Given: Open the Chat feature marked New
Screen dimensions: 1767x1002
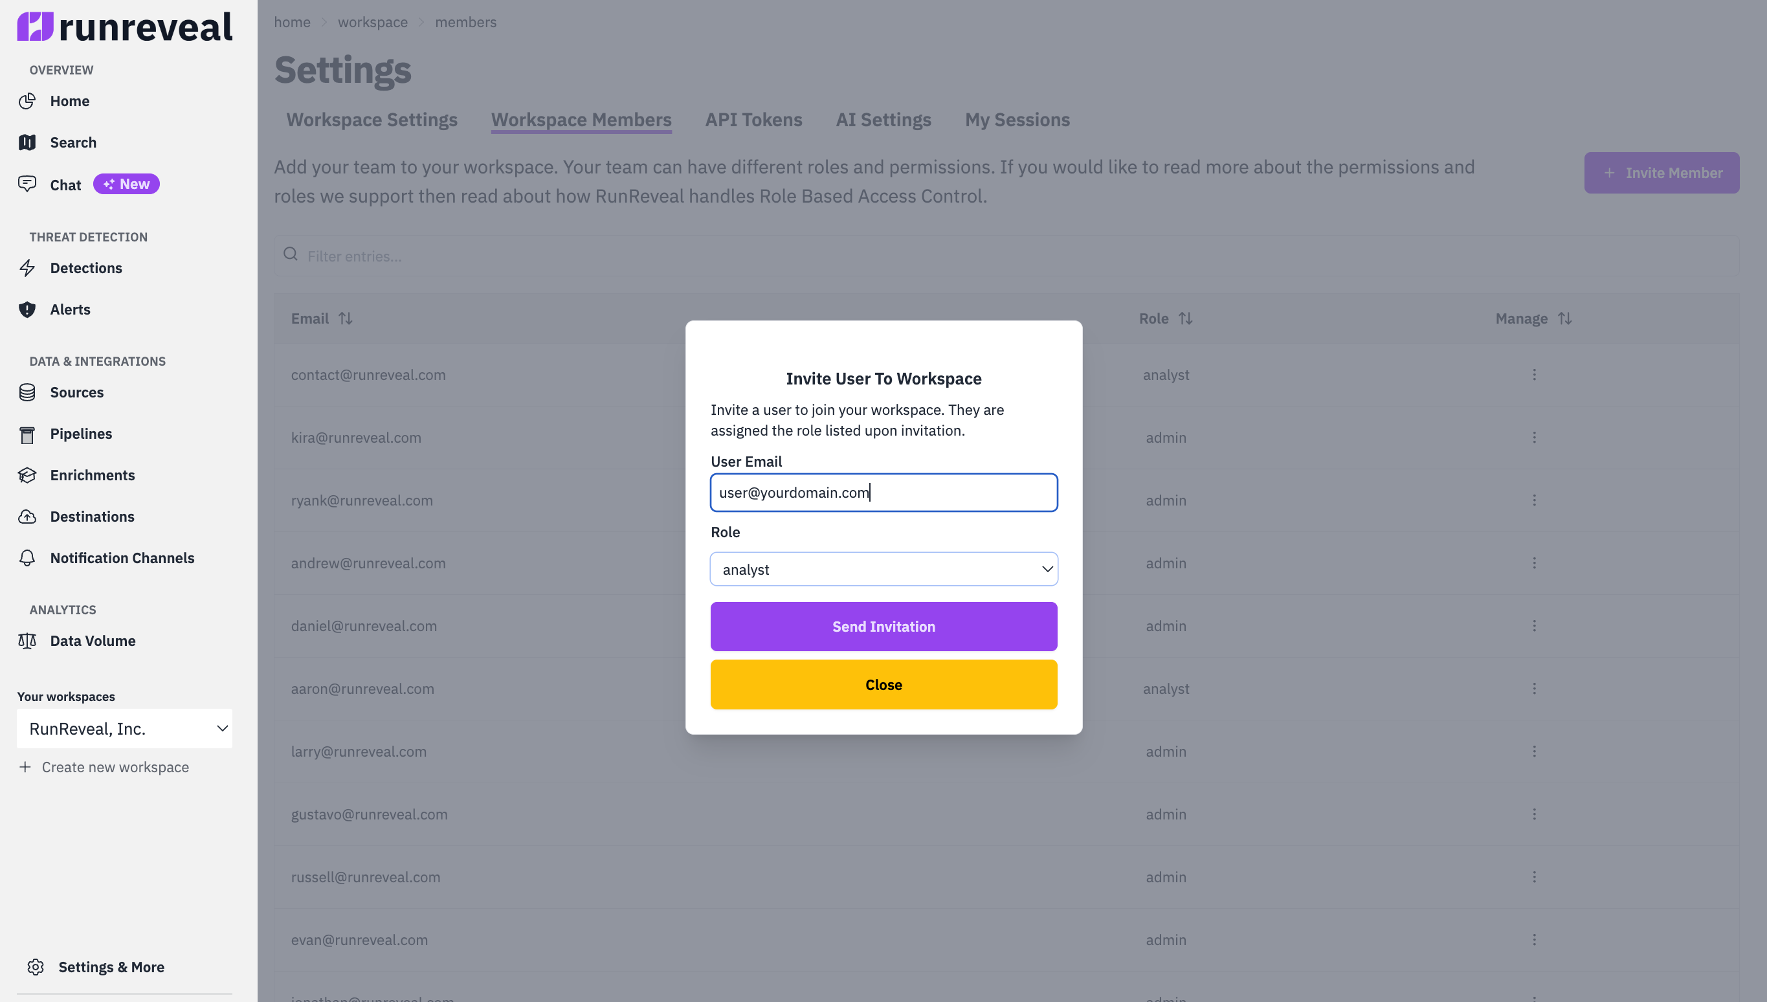Looking at the screenshot, I should [x=65, y=184].
